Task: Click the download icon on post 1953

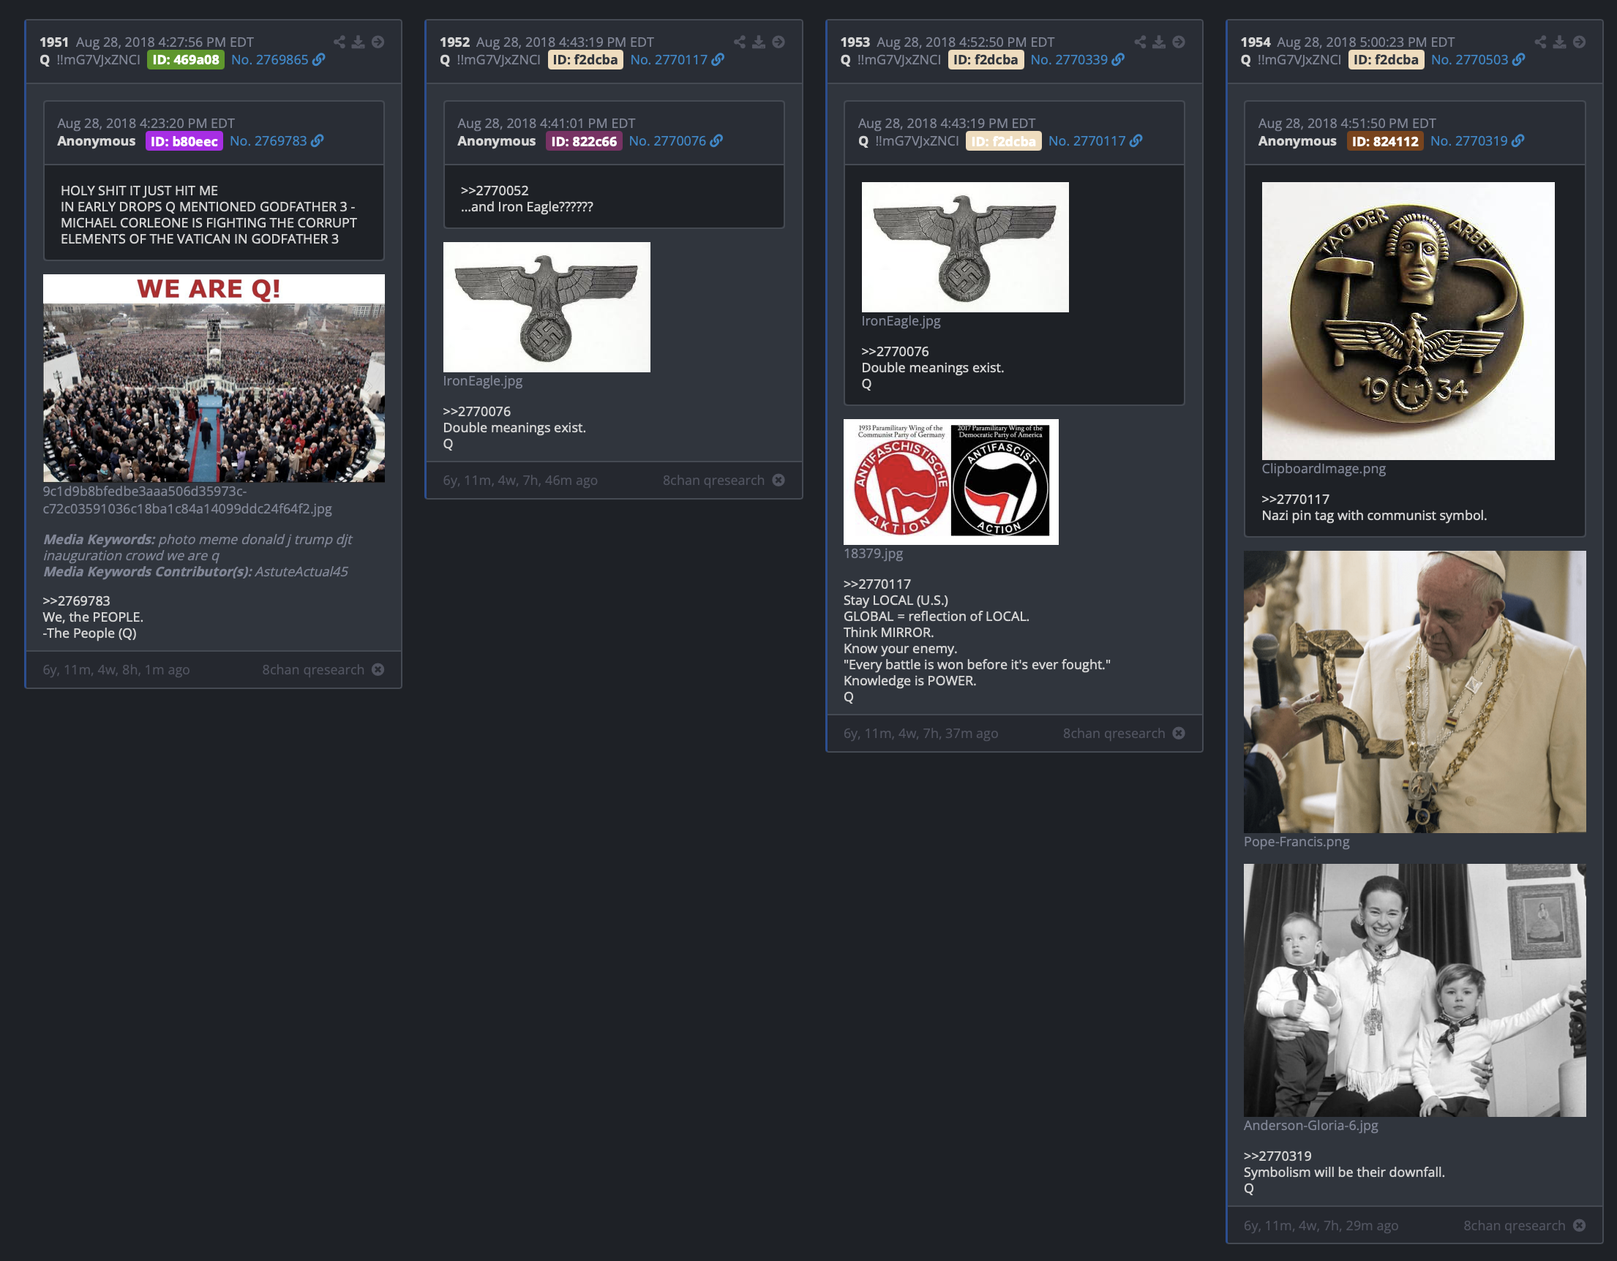Action: [1160, 42]
